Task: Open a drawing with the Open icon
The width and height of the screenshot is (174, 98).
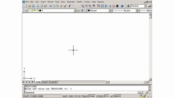Action: click(x=30, y=6)
